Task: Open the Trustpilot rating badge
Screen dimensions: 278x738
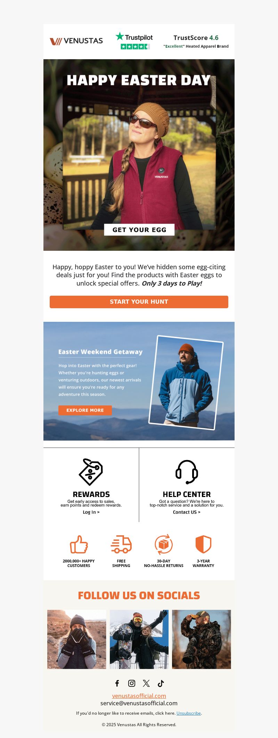Action: coord(134,41)
